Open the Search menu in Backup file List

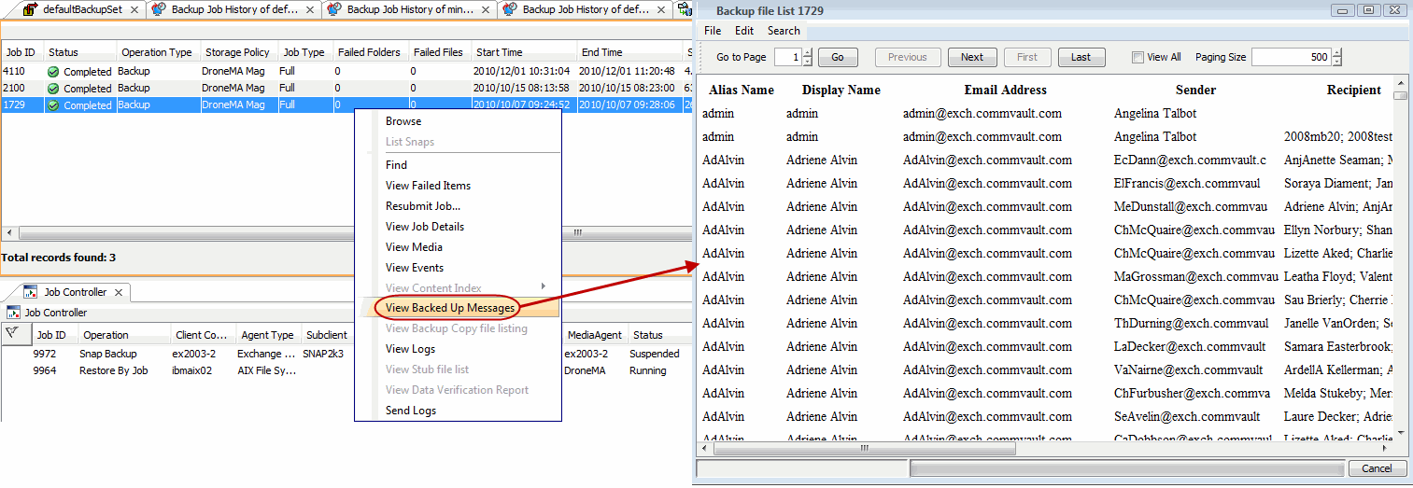[784, 31]
